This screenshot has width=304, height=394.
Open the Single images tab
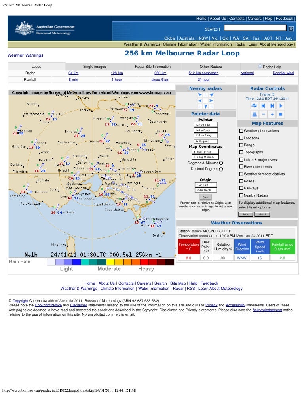[94, 67]
